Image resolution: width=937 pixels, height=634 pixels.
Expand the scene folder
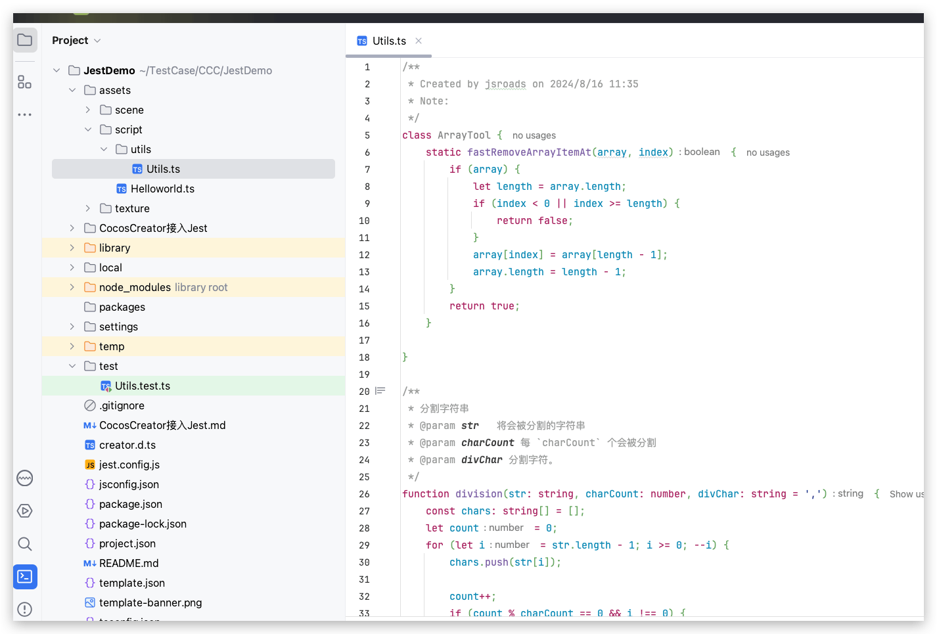pyautogui.click(x=88, y=110)
